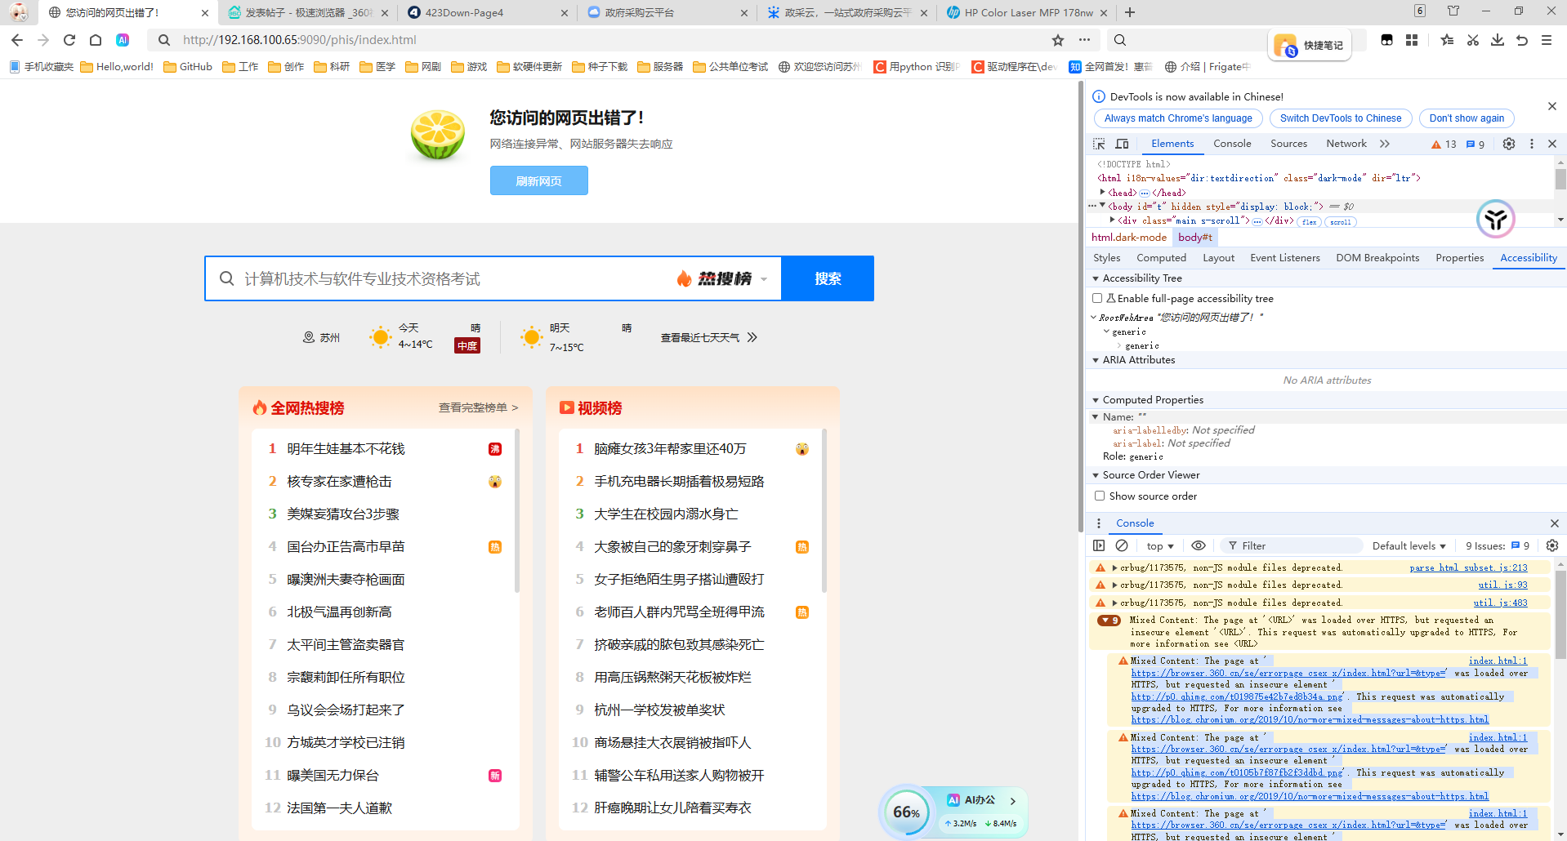This screenshot has width=1567, height=841.
Task: Open hot search item 核专家在家遭枪击
Action: [x=339, y=482]
